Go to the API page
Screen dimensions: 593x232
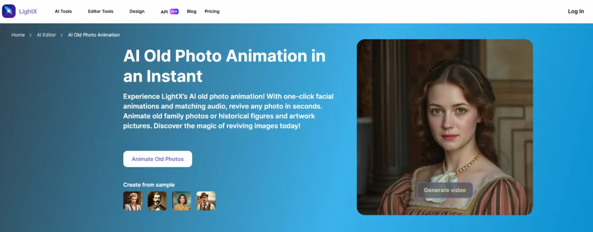(164, 12)
